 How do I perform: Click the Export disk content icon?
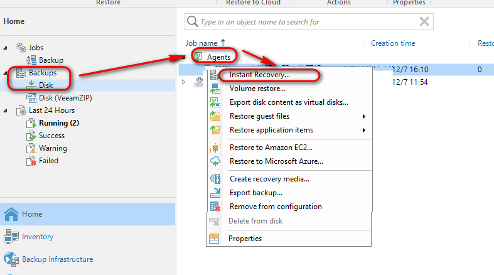(x=215, y=103)
